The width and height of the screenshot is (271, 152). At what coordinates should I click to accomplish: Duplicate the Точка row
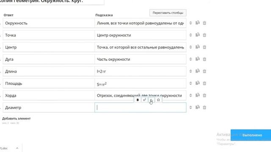click(198, 35)
